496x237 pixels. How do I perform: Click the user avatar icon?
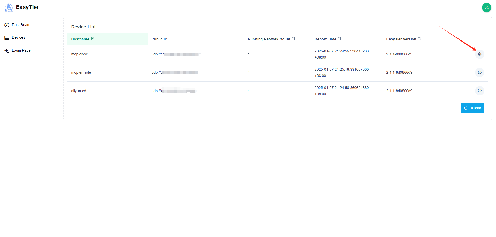tap(486, 7)
